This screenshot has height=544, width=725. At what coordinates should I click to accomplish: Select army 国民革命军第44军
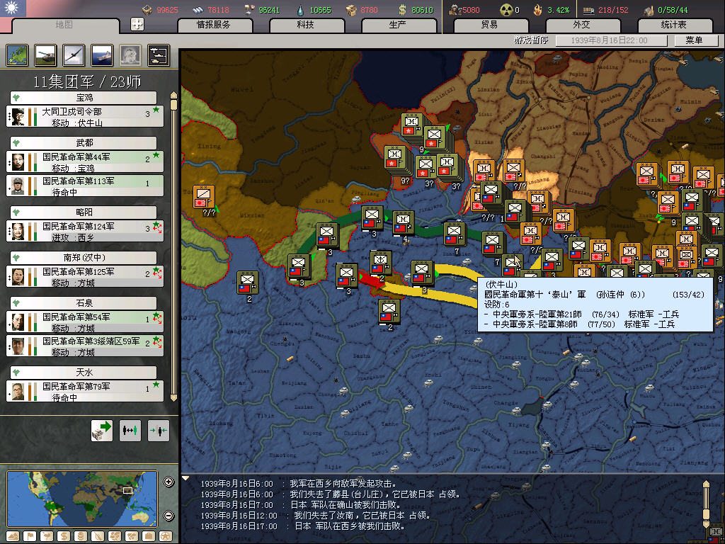point(85,161)
